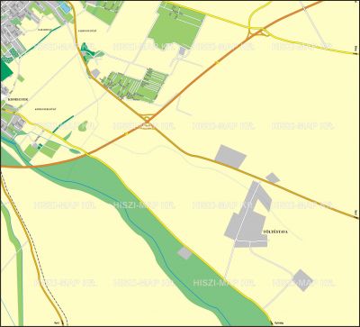360x327 pixels.
Task: Select the grey rectangle inside the green river belt
Action: point(184,253)
